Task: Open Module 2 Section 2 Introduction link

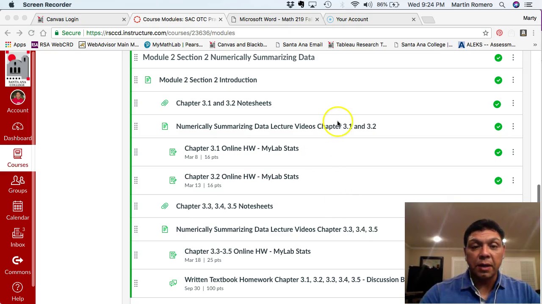Action: pyautogui.click(x=208, y=80)
